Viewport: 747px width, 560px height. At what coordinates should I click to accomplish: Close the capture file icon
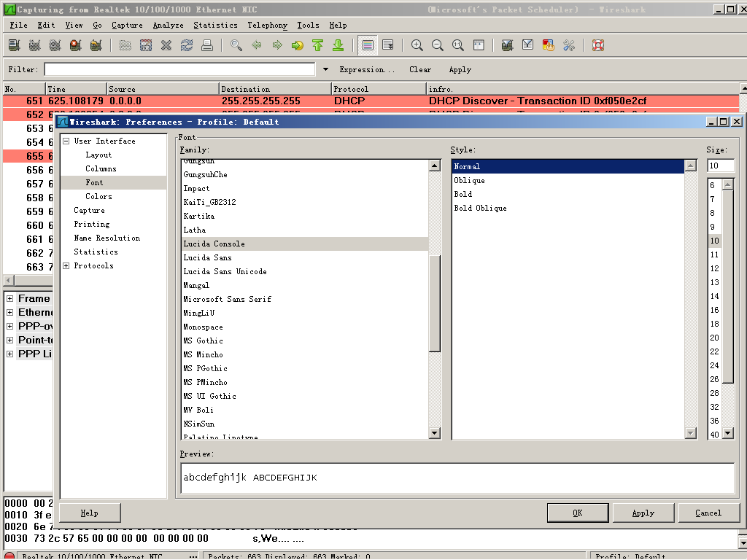click(166, 45)
